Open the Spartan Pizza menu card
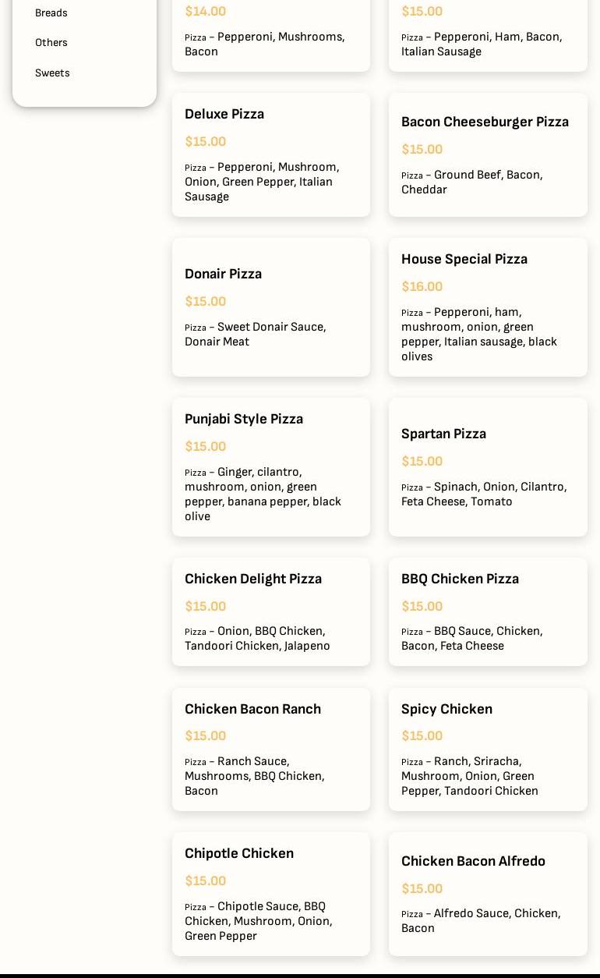Screen dimensions: 600x978 pos(488,466)
